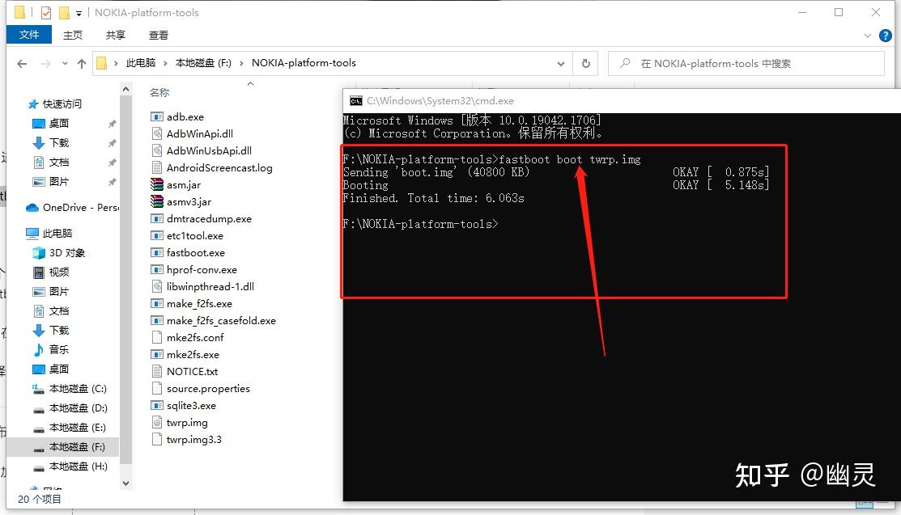901x515 pixels.
Task: Switch to the 共享 ribbon tab
Action: tap(116, 35)
